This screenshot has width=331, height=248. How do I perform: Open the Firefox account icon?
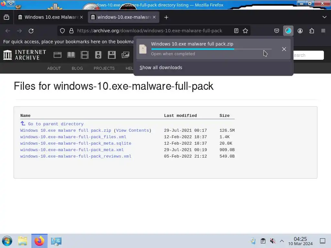tap(300, 31)
